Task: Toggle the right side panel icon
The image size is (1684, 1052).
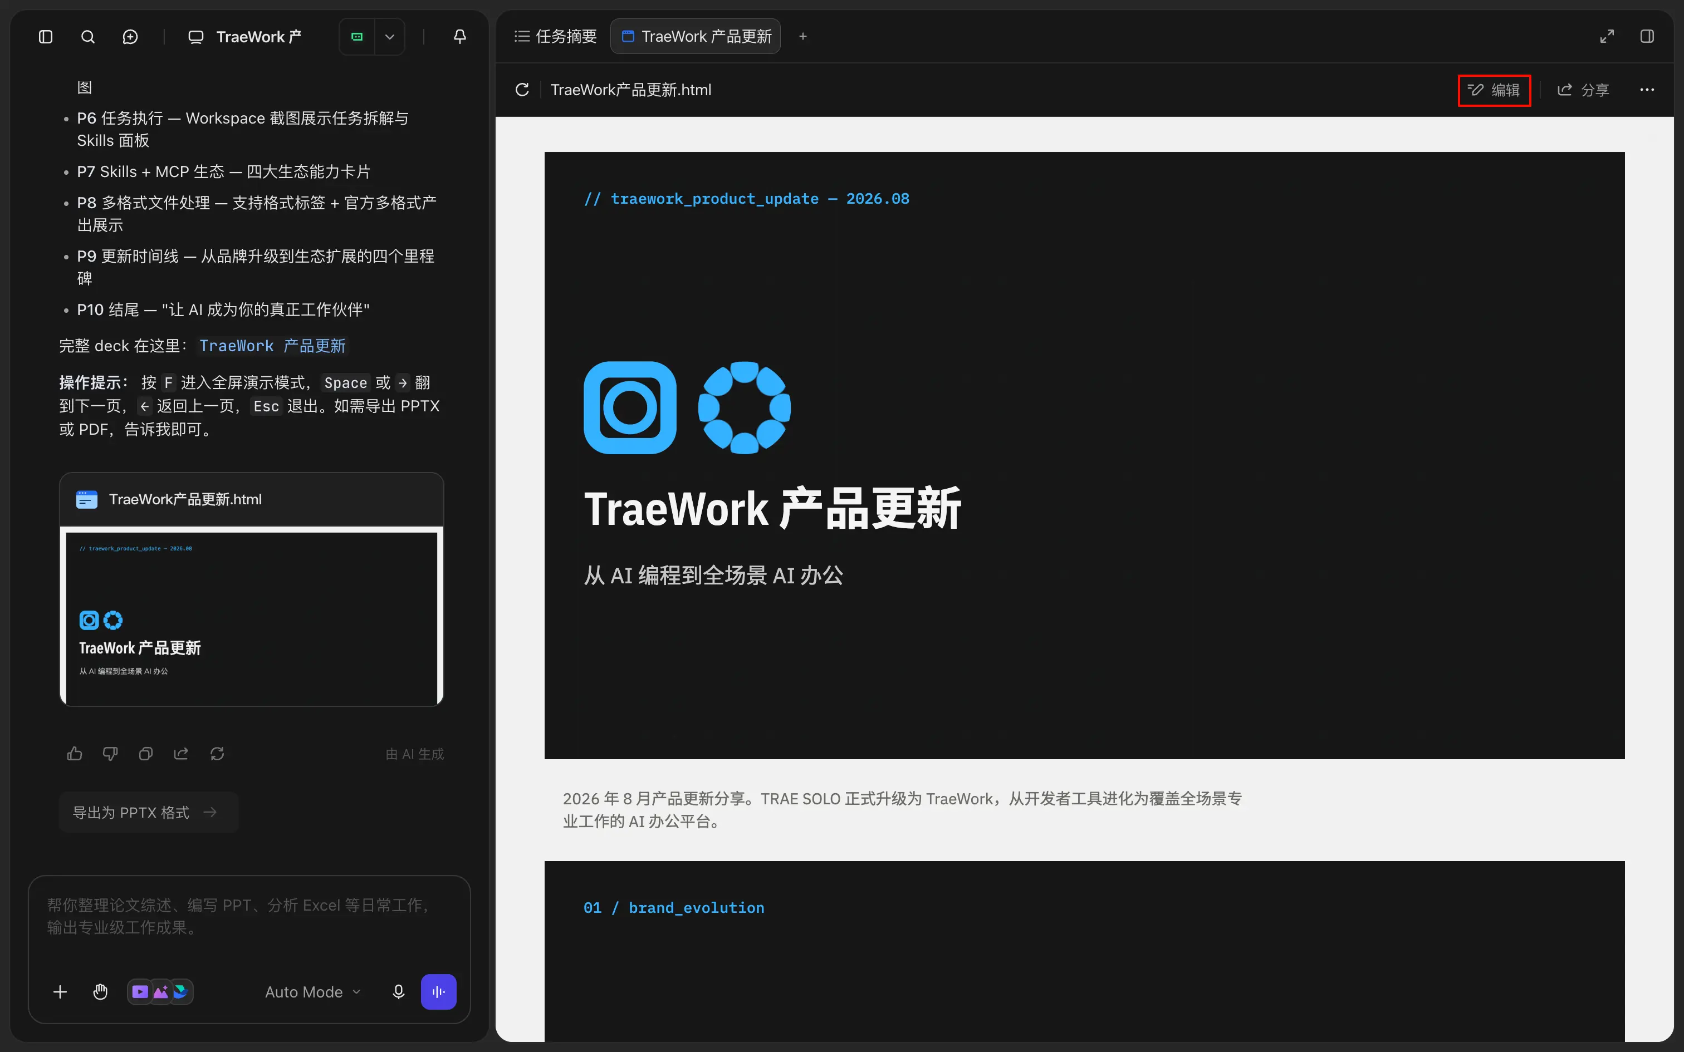Action: (x=1647, y=36)
